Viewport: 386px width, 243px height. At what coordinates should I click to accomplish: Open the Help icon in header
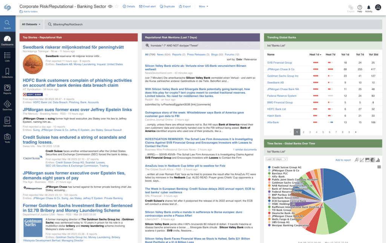pyautogui.click(x=360, y=8)
